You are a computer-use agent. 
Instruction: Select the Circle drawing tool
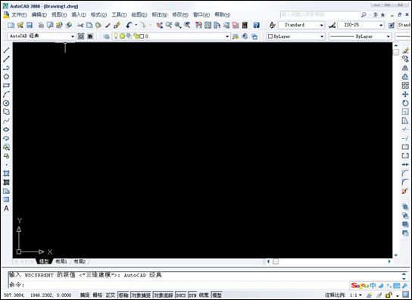pyautogui.click(x=6, y=103)
